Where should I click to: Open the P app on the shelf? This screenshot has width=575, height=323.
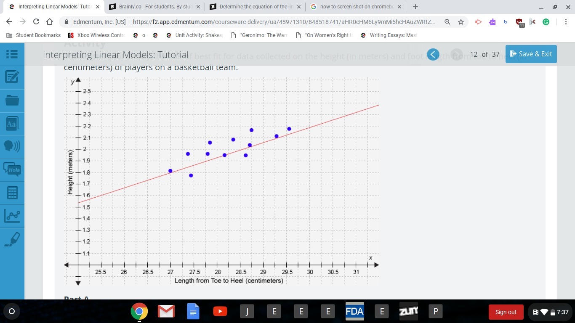[x=436, y=311]
